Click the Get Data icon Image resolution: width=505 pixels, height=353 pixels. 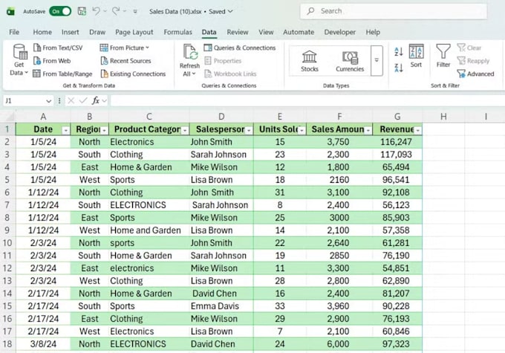pos(19,53)
